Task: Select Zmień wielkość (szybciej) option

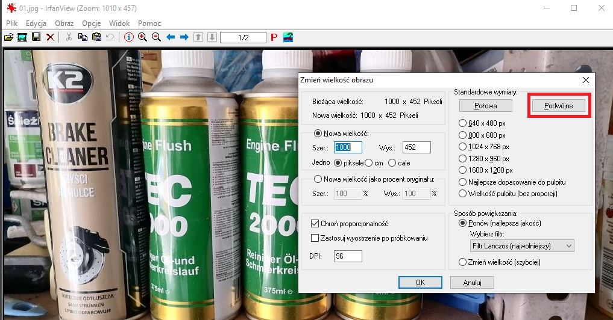Action: [462, 262]
